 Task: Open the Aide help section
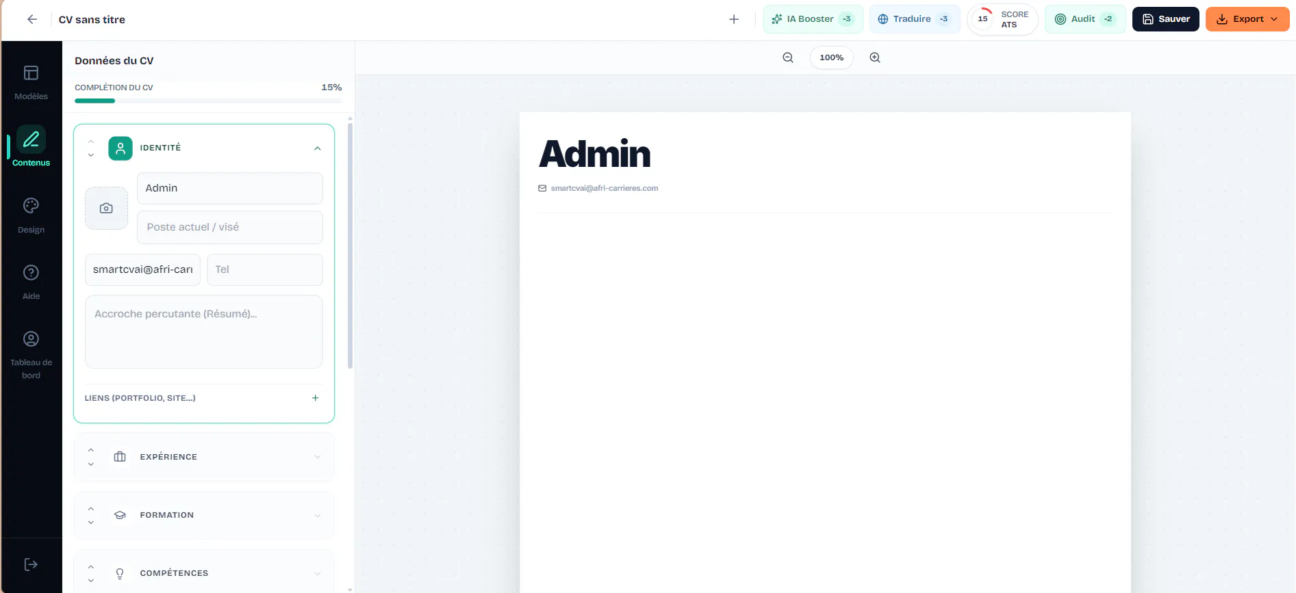point(31,282)
